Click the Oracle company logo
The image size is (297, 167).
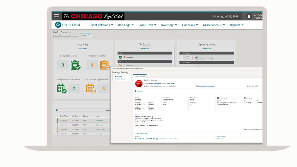point(139,83)
